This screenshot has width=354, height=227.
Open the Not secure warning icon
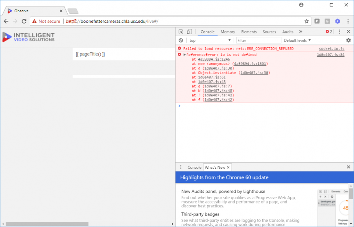pos(34,21)
